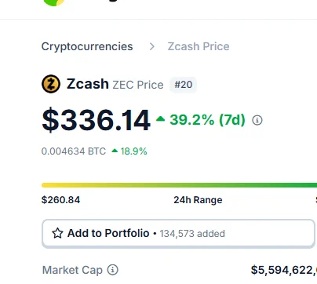Viewport: 317px width, 284px height.
Task: Click the Market Cap label
Action: pyautogui.click(x=72, y=270)
